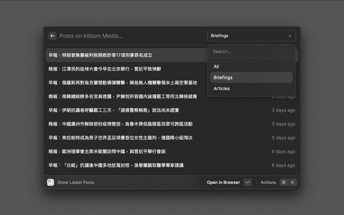
Task: Select the All filter option
Action: [216, 67]
